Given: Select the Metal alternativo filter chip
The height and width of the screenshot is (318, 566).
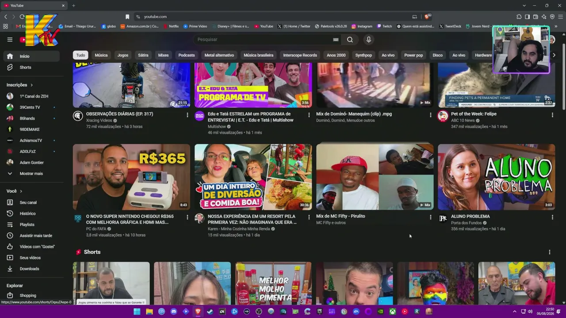Looking at the screenshot, I should [x=219, y=55].
